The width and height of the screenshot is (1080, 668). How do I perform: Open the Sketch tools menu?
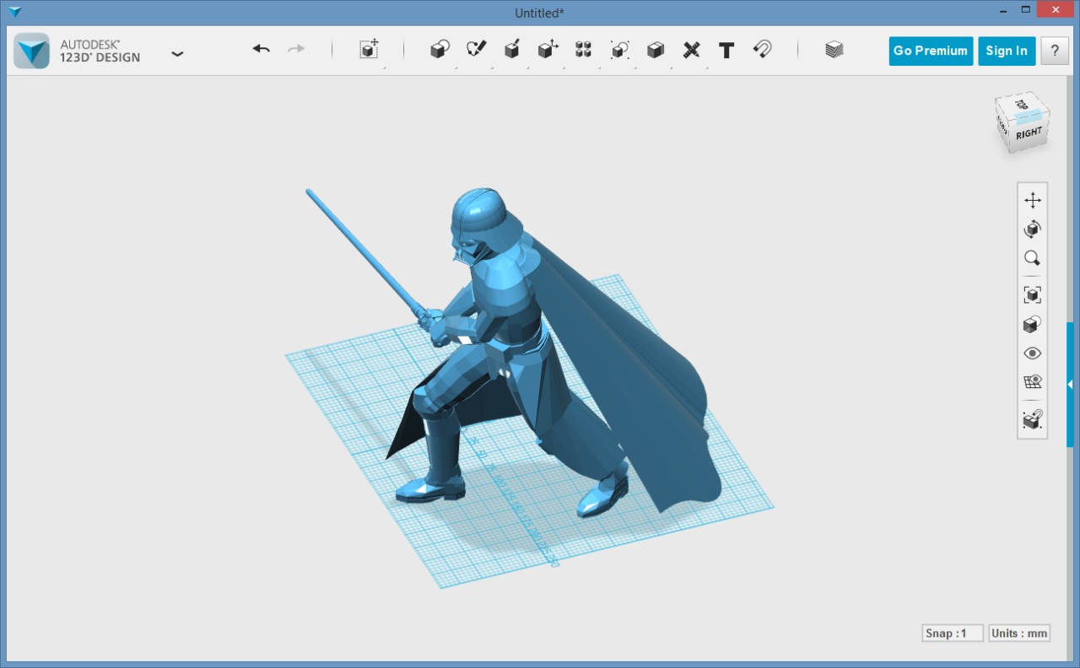click(x=477, y=50)
